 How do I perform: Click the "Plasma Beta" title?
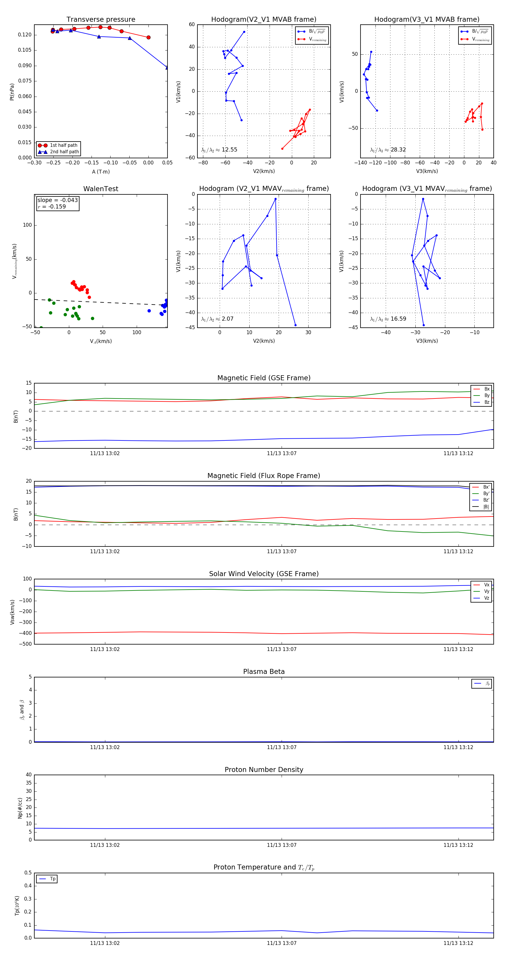click(x=264, y=672)
